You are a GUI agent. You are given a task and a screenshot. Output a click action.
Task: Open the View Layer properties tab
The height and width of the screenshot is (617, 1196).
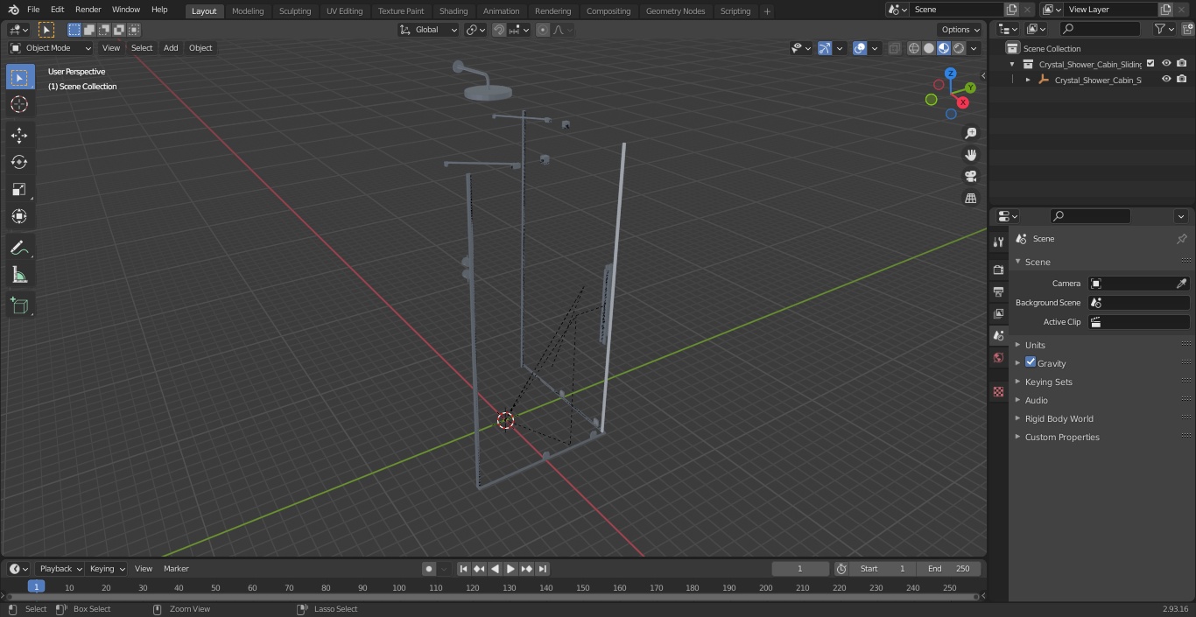998,313
